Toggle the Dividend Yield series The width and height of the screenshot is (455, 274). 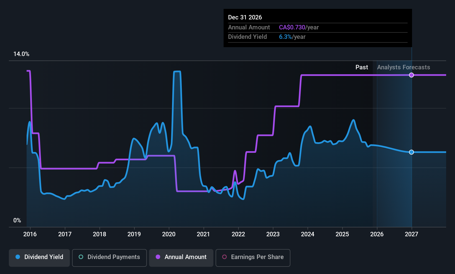pos(39,257)
